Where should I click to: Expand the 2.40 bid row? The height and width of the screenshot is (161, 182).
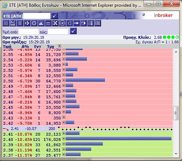(x=64, y=138)
